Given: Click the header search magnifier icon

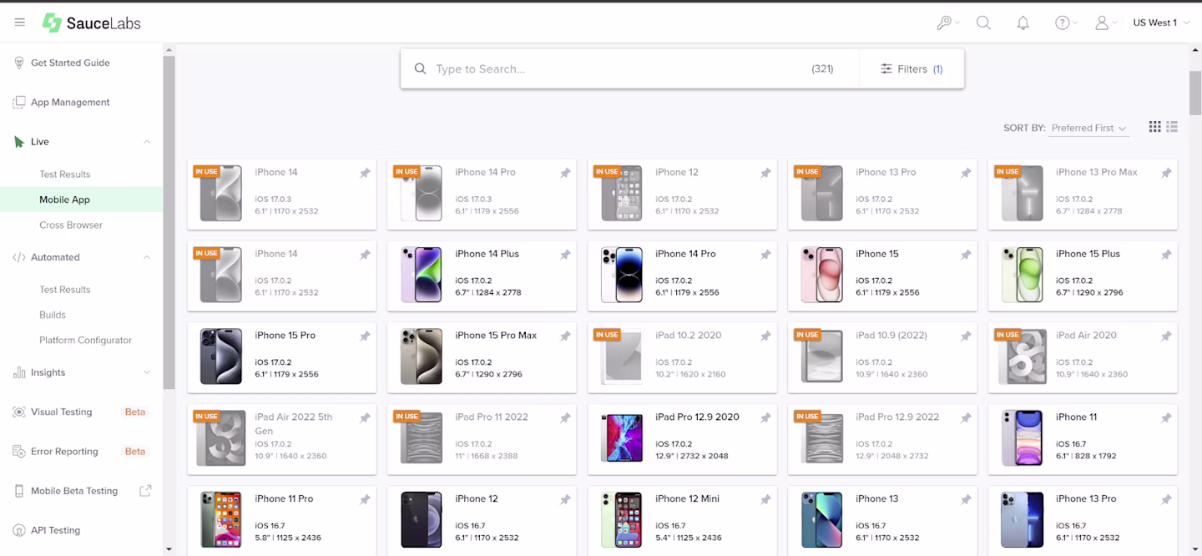Looking at the screenshot, I should tap(983, 23).
